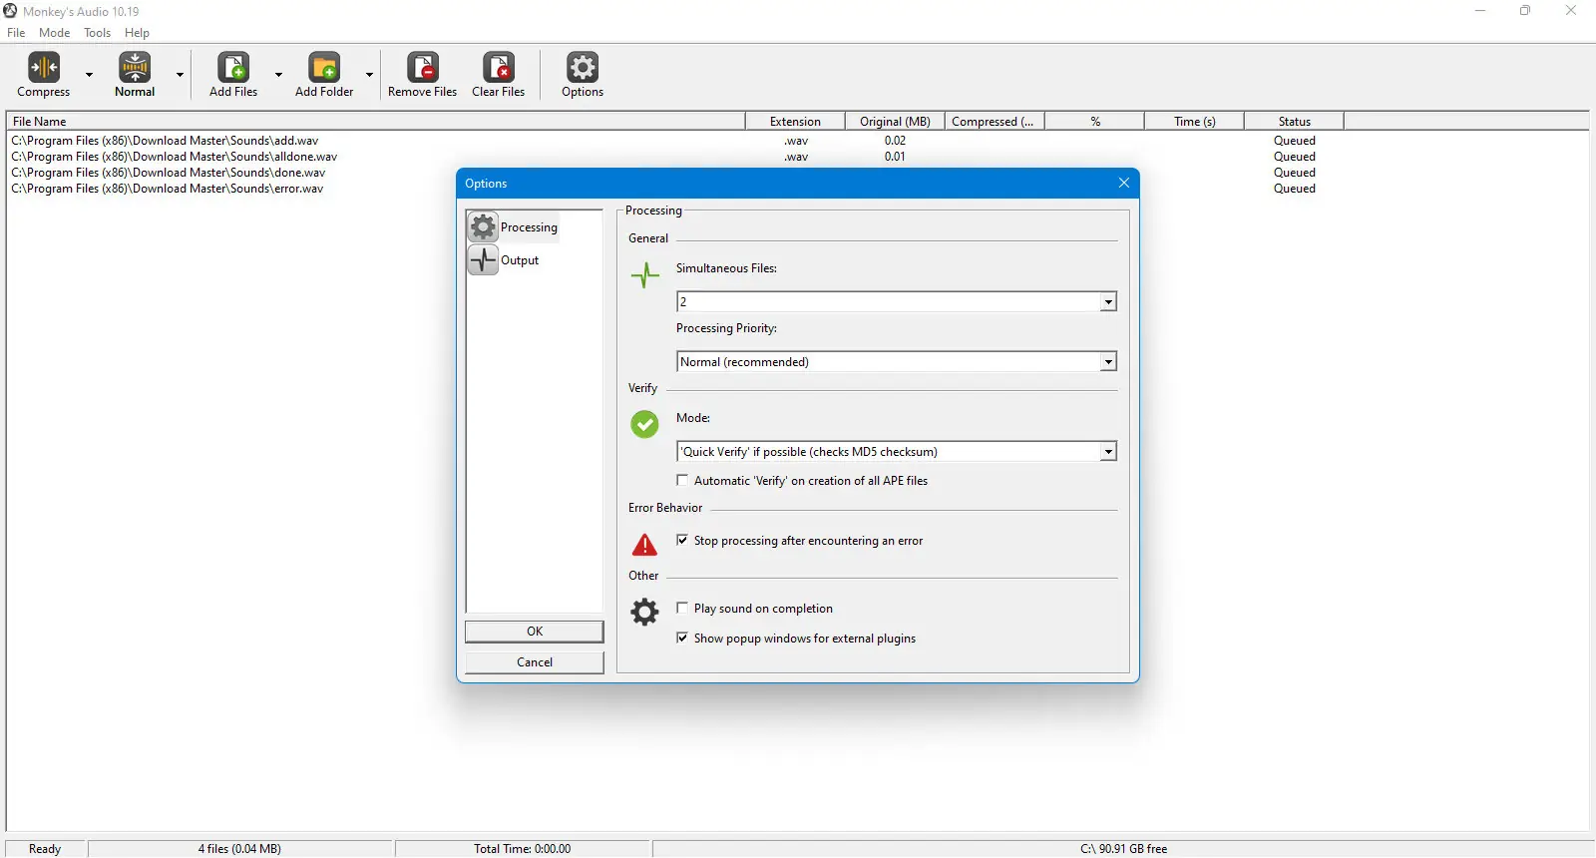1596x858 pixels.
Task: Select the Processing gear icon in sidebar
Action: (x=483, y=226)
